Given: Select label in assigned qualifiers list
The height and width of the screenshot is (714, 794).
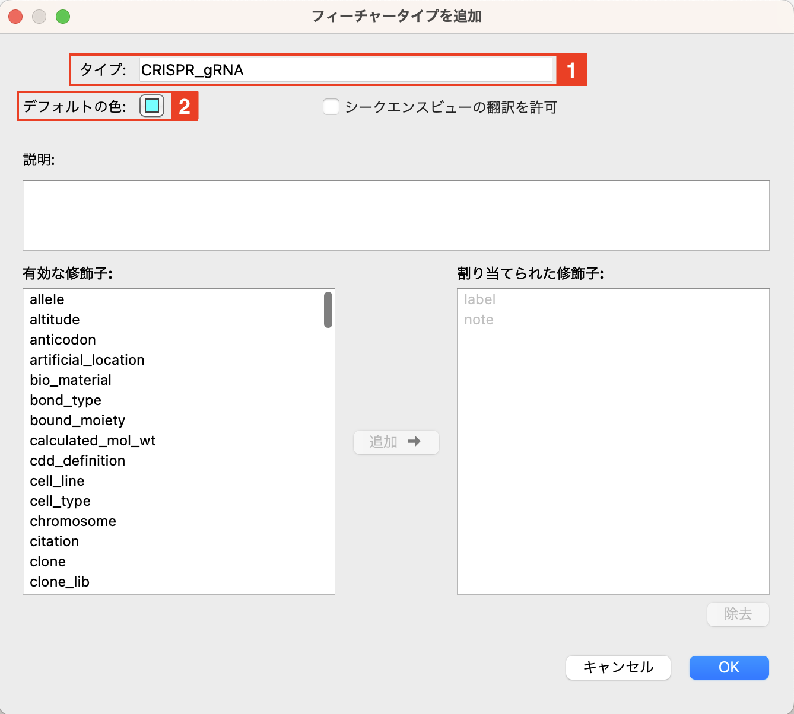Looking at the screenshot, I should pos(479,299).
